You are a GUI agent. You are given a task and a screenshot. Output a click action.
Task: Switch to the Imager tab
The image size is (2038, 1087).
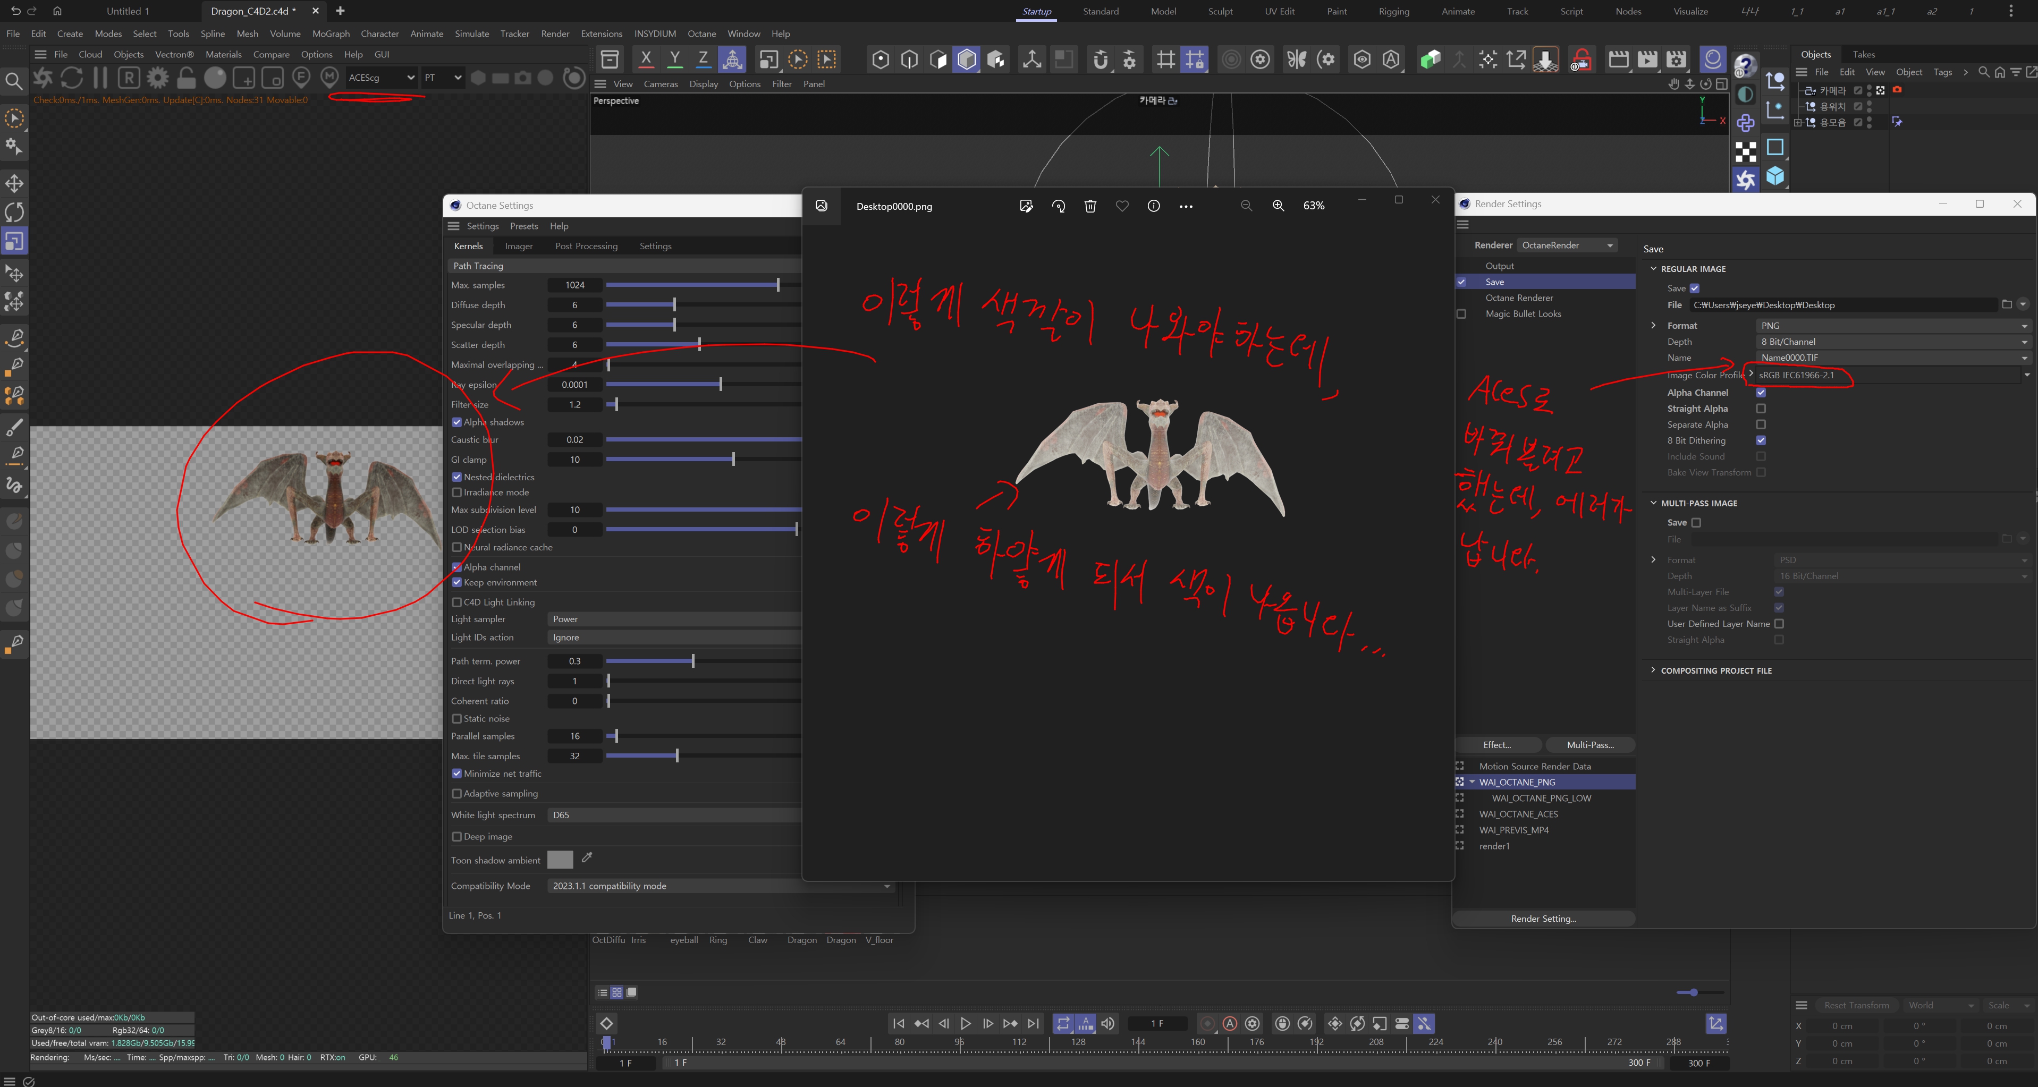[518, 246]
